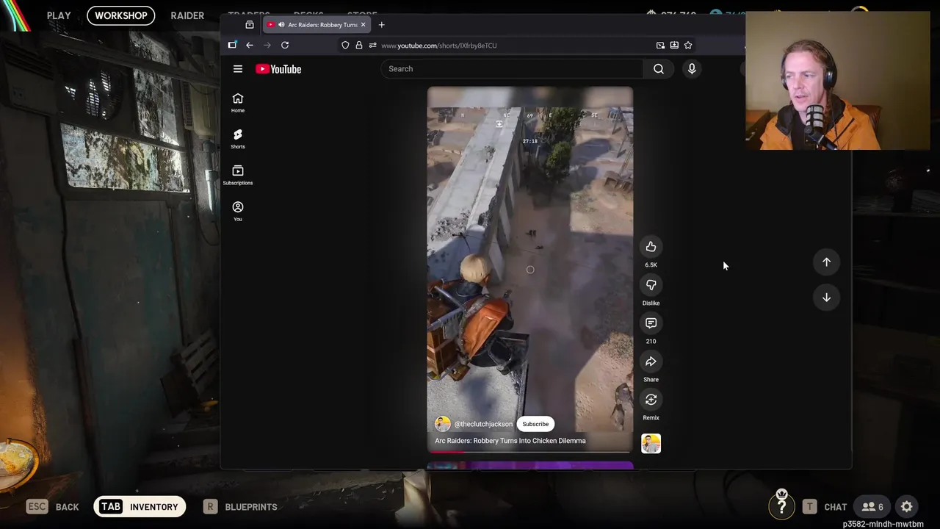Open Subscriptions in the YouTube sidebar
This screenshot has width=940, height=529.
pos(238,175)
